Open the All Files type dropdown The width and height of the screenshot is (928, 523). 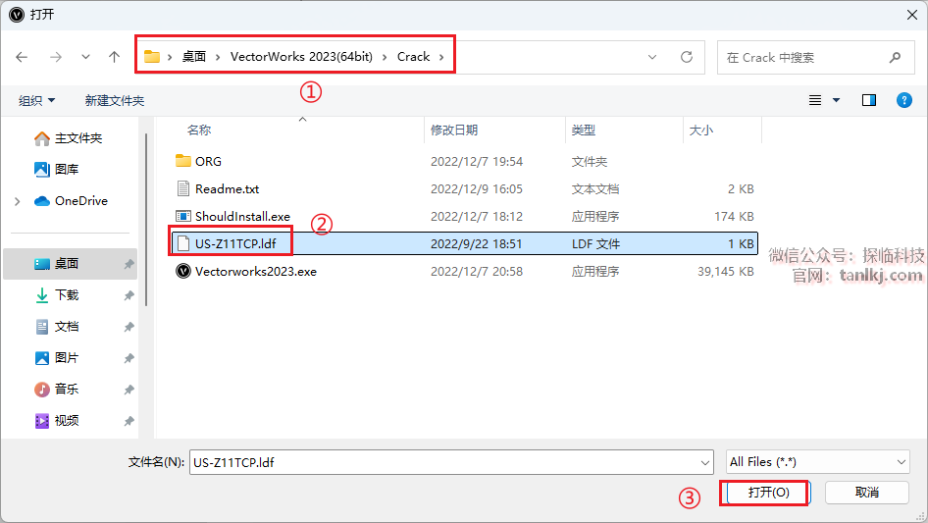pyautogui.click(x=818, y=462)
